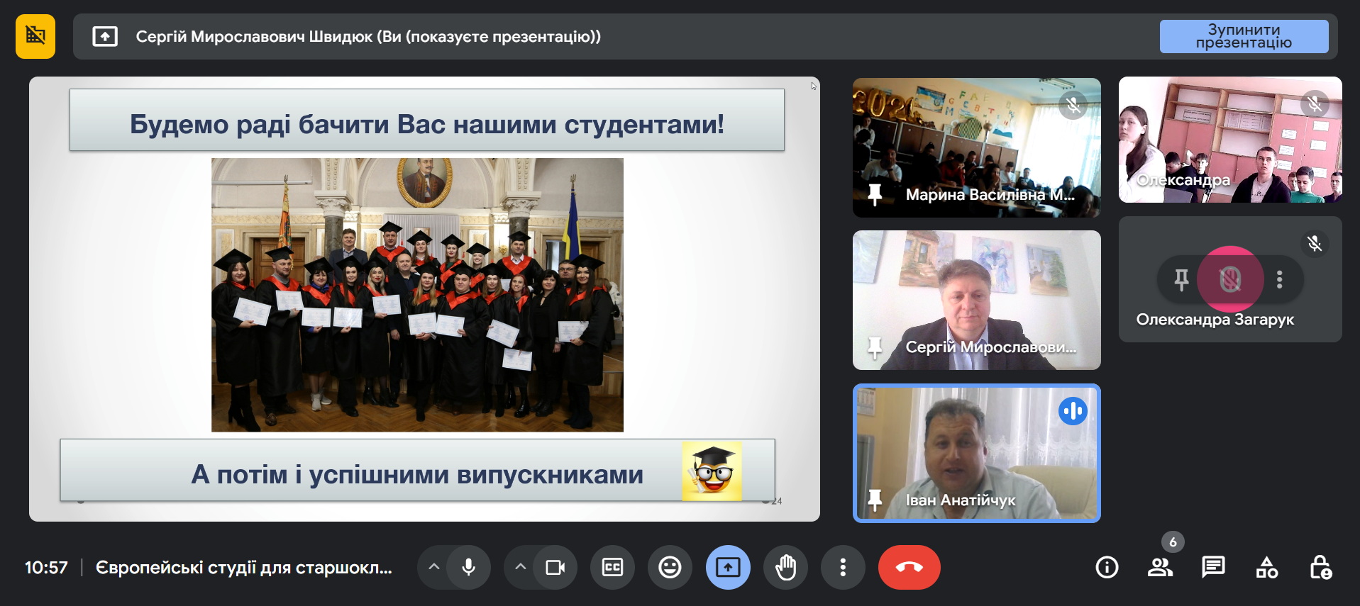Image resolution: width=1360 pixels, height=606 pixels.
Task: Click slide caption А потім і успішними випускниками
Action: (x=417, y=474)
